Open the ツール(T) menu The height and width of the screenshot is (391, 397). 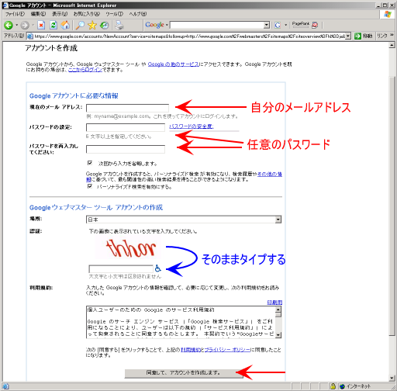114,14
